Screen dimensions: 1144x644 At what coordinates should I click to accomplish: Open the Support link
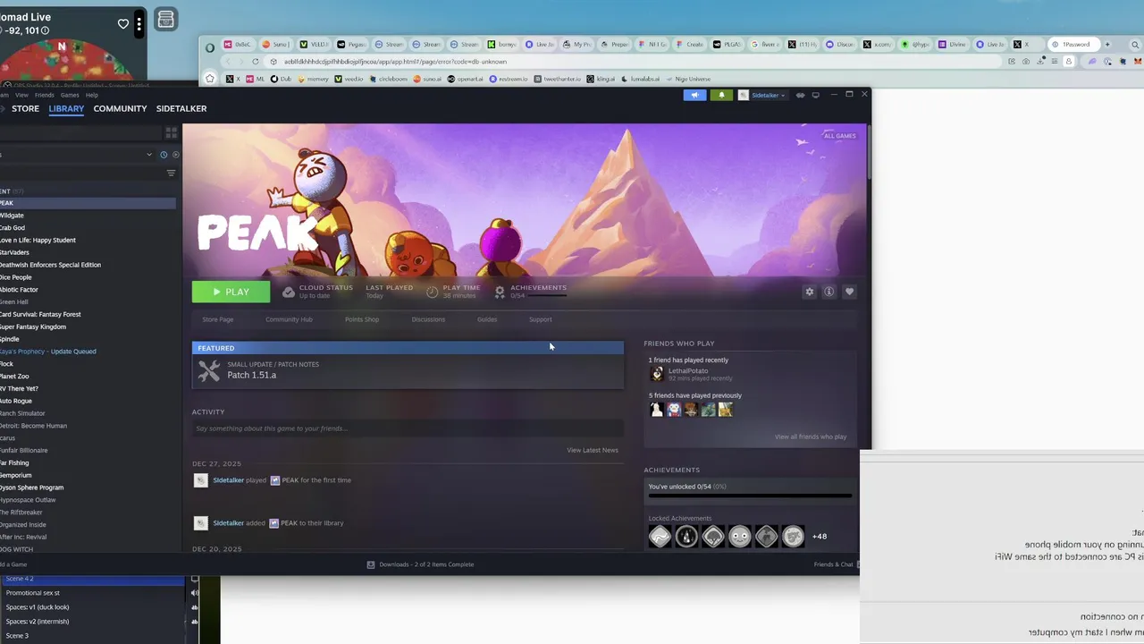(541, 319)
